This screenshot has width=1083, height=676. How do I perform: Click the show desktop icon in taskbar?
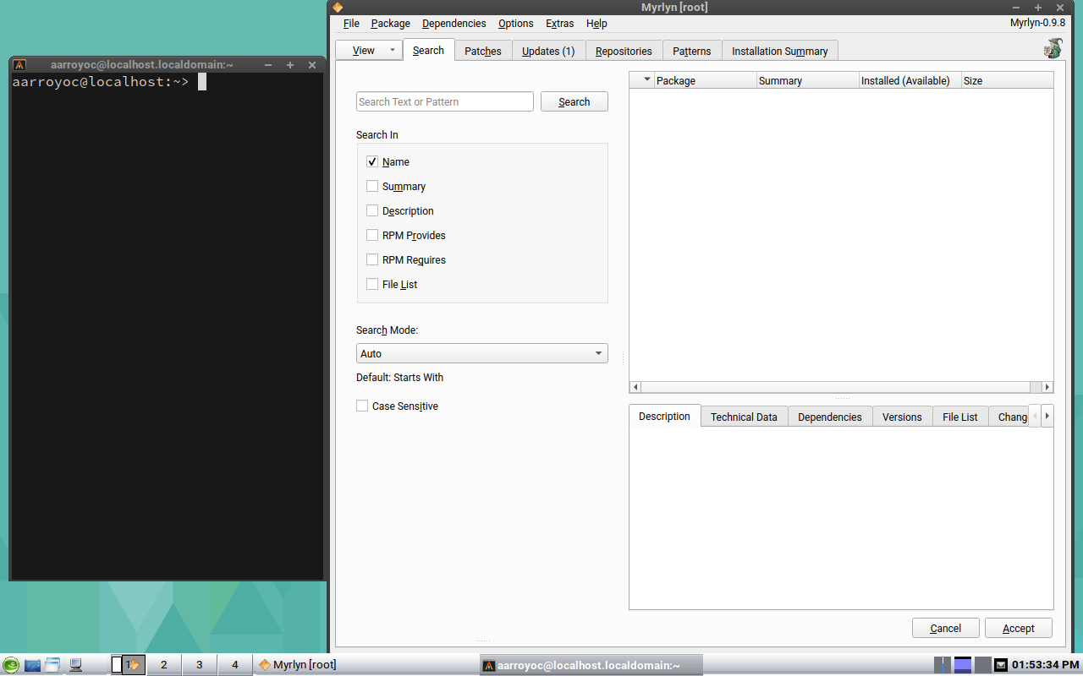tap(32, 665)
